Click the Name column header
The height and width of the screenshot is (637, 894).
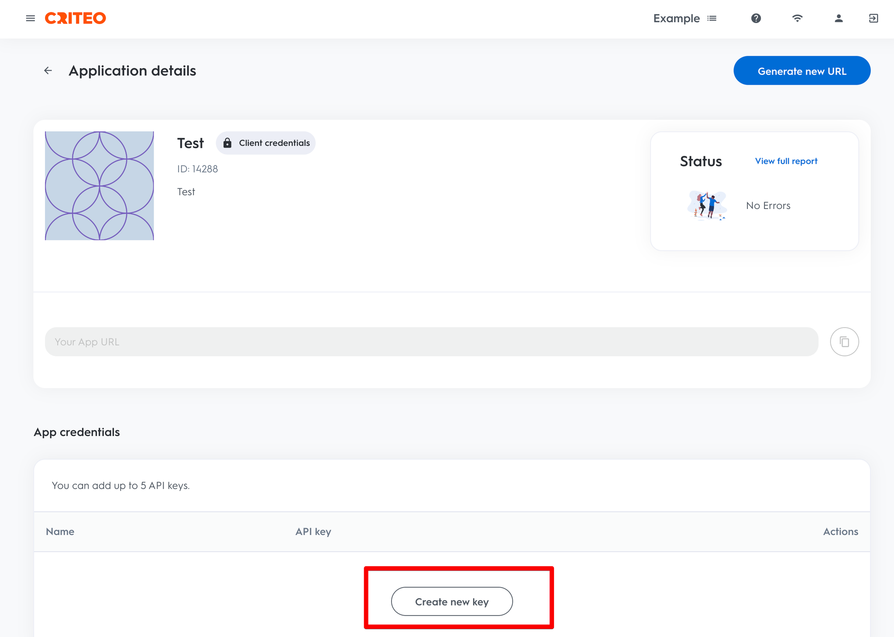60,531
